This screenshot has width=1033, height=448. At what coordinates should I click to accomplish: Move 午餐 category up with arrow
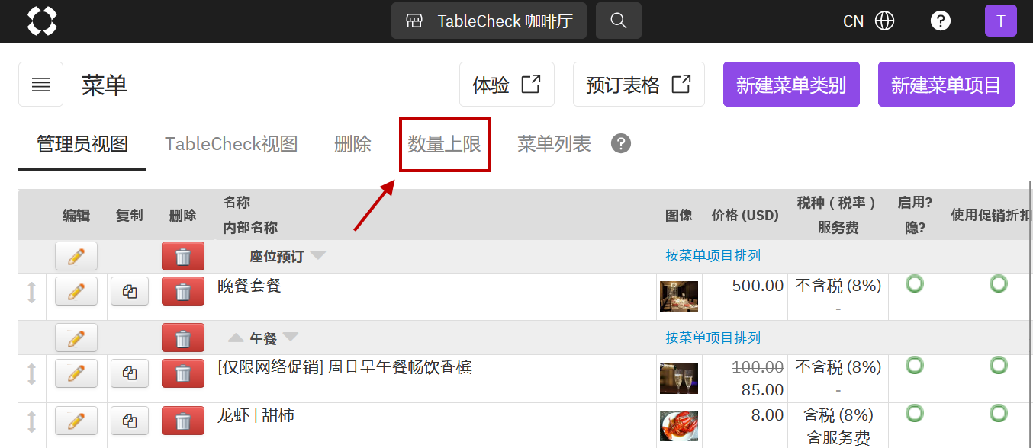(x=237, y=338)
